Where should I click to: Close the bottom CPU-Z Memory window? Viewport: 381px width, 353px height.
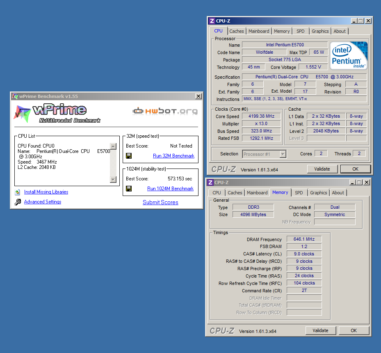[367, 182]
